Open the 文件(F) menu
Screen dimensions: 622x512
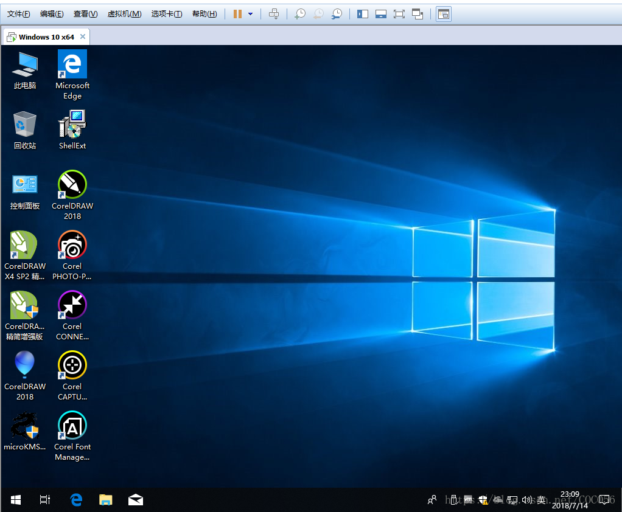coord(18,14)
